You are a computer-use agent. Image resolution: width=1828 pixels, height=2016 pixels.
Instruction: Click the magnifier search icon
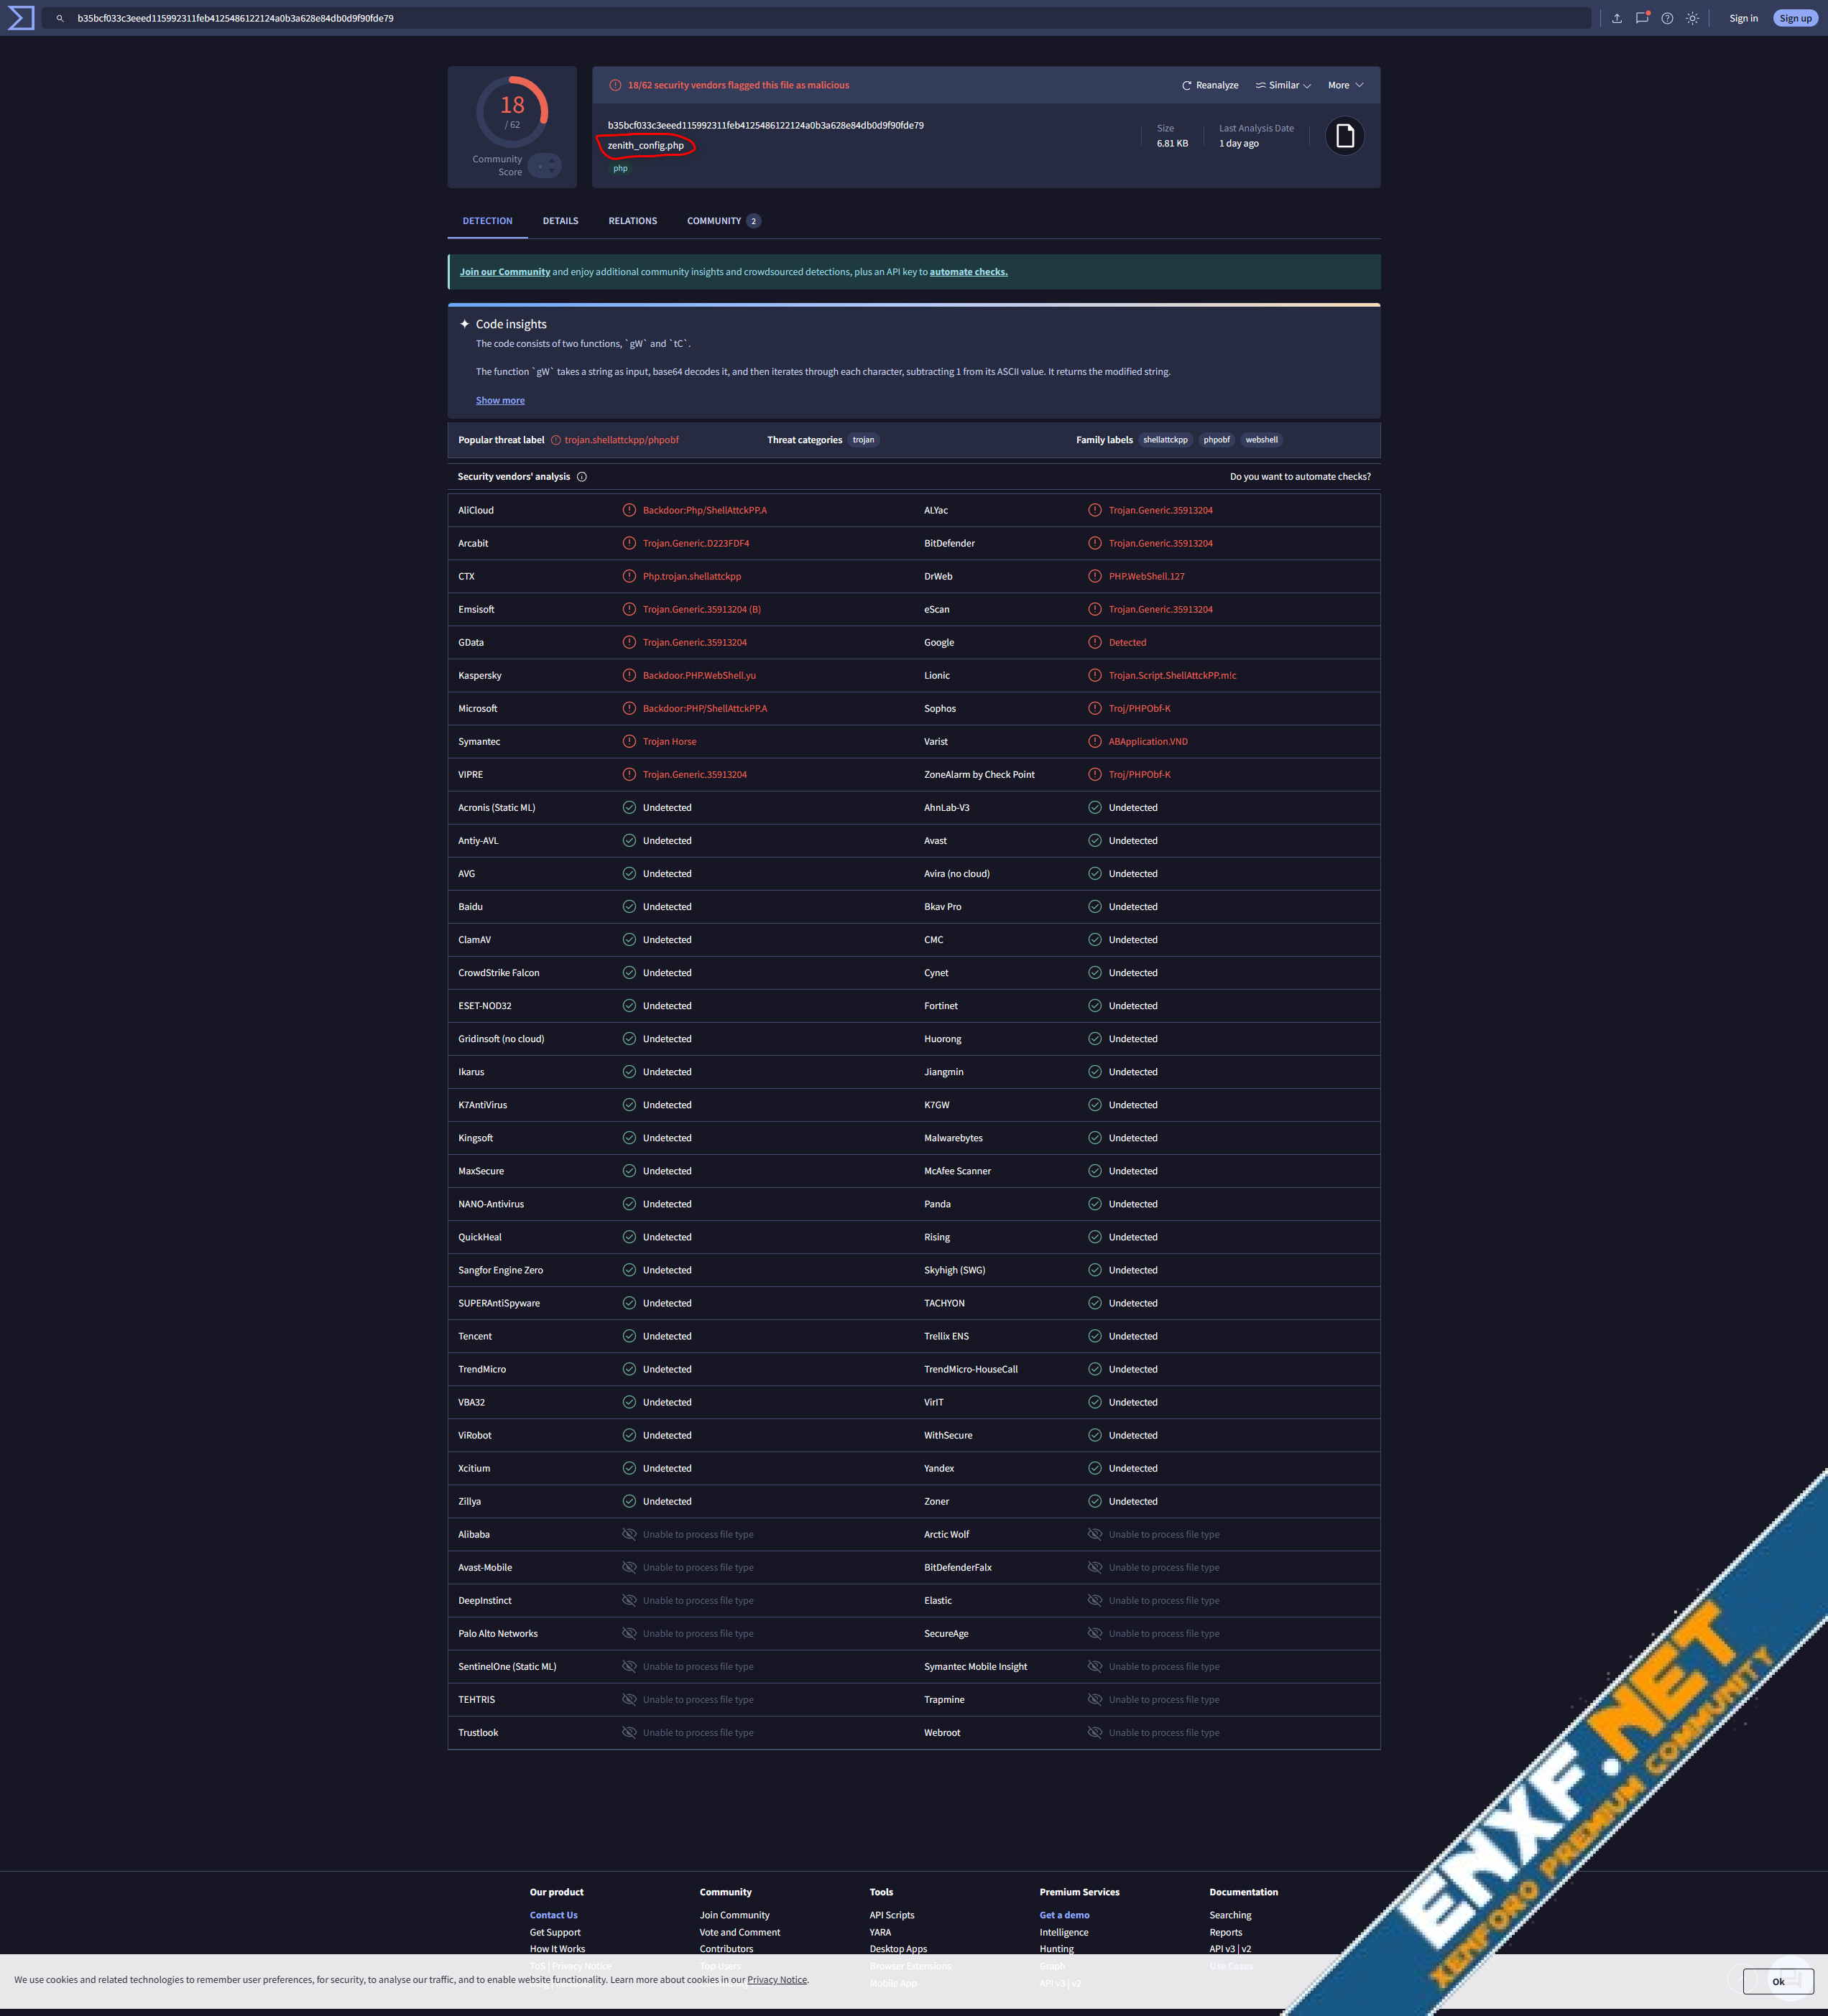click(x=60, y=18)
